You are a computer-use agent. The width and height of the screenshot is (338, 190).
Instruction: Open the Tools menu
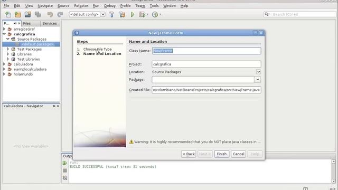(154, 6)
